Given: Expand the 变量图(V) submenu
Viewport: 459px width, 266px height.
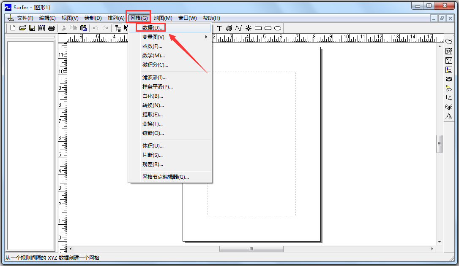Looking at the screenshot, I should point(170,37).
